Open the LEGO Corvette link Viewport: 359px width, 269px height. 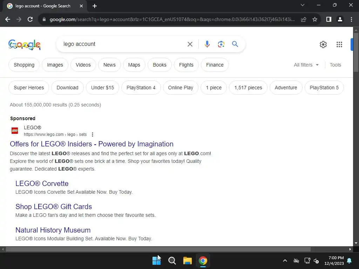tap(42, 184)
